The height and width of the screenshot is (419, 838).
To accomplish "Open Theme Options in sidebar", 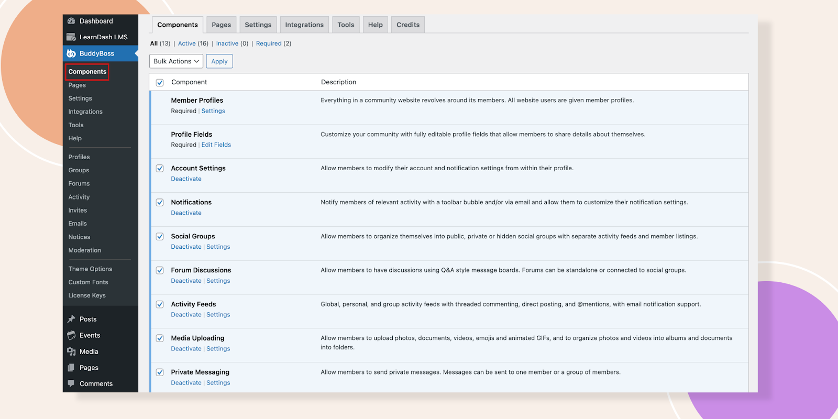I will (90, 269).
